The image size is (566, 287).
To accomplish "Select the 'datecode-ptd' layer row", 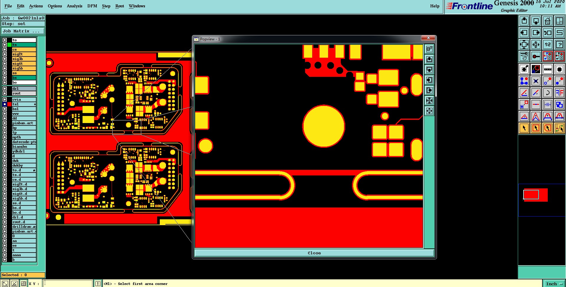I will point(24,142).
